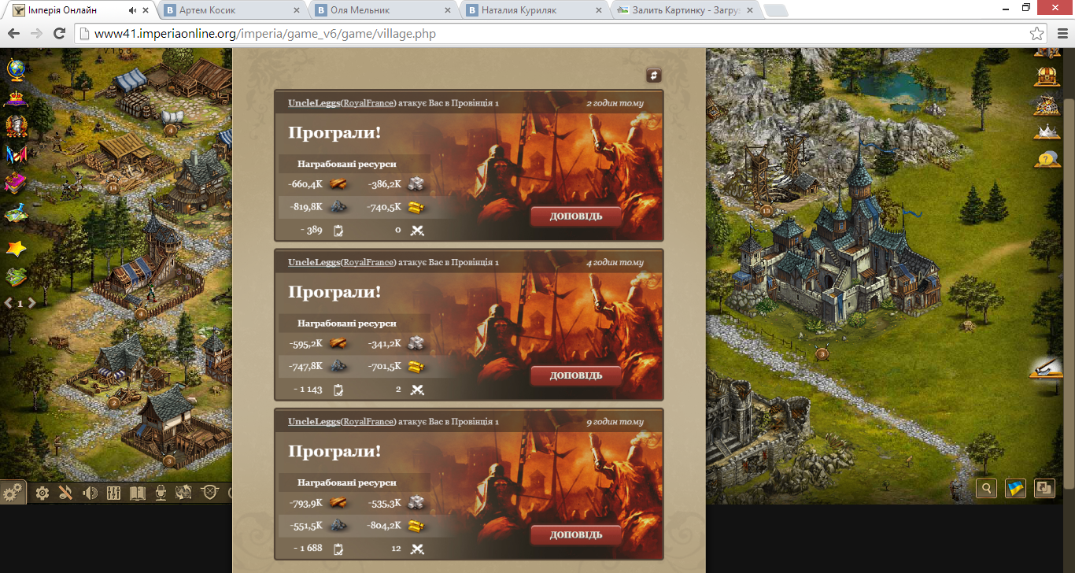The width and height of the screenshot is (1075, 573).
Task: Open report for attack 2 hours ago
Action: 576,216
